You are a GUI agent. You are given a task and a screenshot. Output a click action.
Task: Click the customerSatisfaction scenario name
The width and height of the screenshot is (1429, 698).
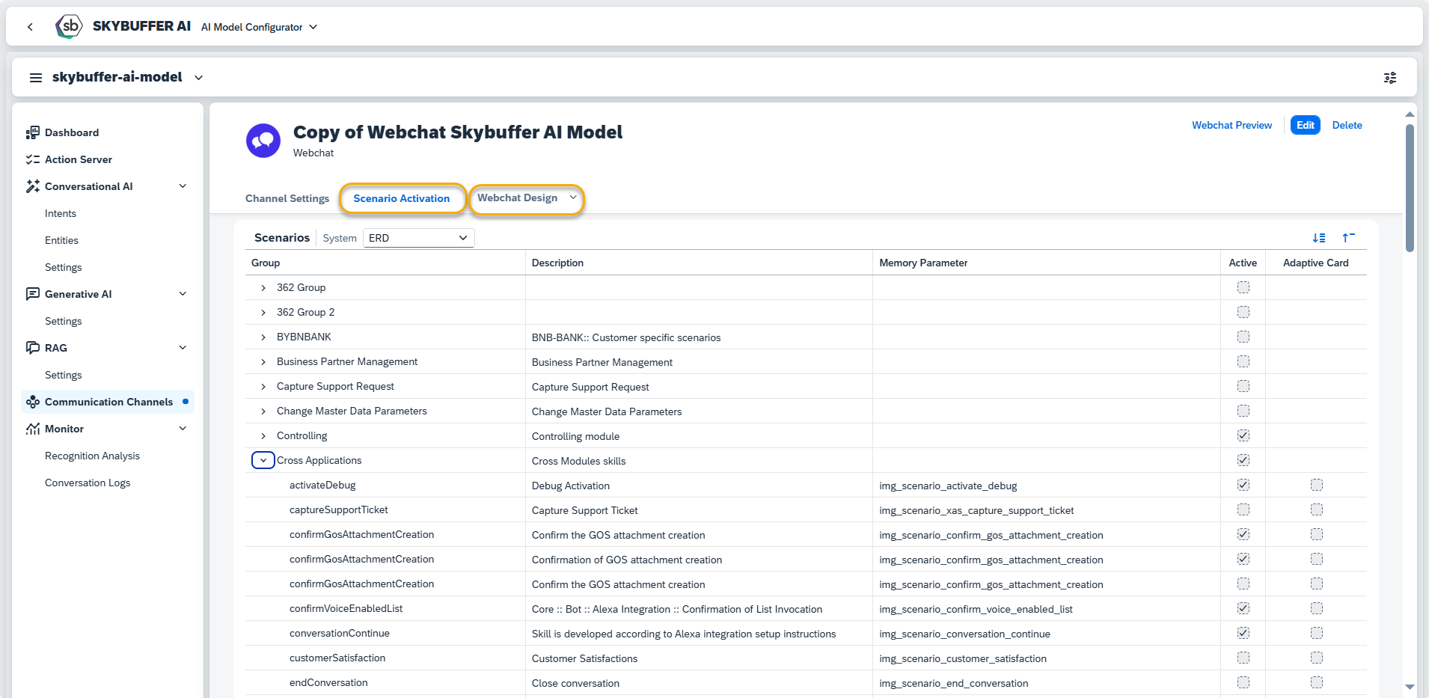[x=337, y=658]
